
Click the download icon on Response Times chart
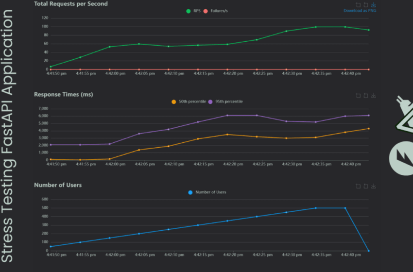(374, 96)
